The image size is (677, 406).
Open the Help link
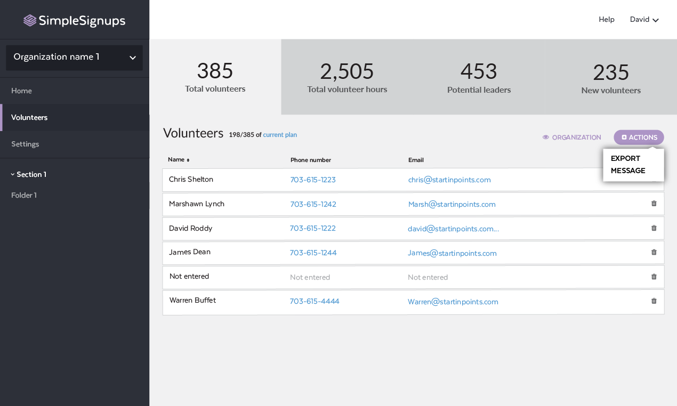point(607,19)
